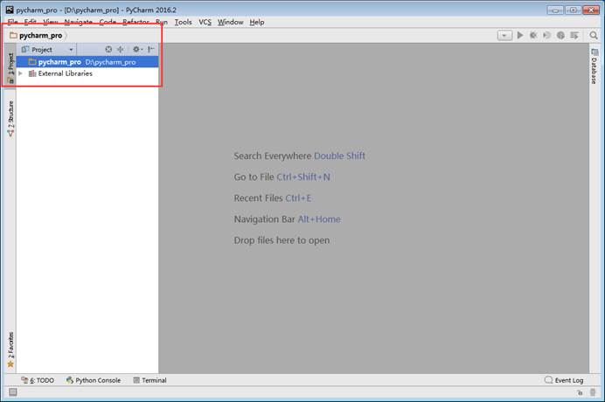Screen dimensions: 605x402
Task: Toggle the Project side tool window
Action: [x=10, y=67]
